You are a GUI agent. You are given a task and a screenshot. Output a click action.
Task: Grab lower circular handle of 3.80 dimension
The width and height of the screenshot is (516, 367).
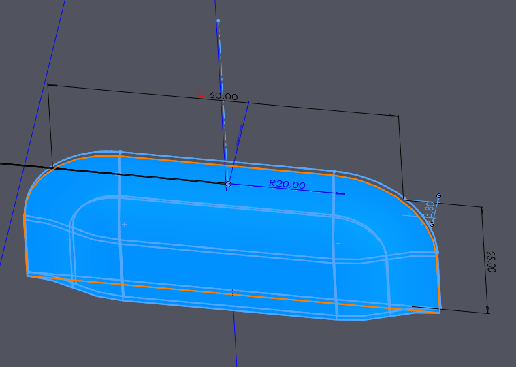coord(432,224)
